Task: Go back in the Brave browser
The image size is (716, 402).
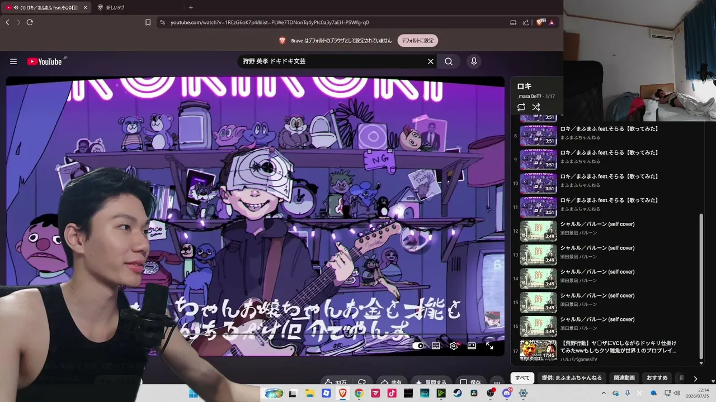Action: point(7,22)
